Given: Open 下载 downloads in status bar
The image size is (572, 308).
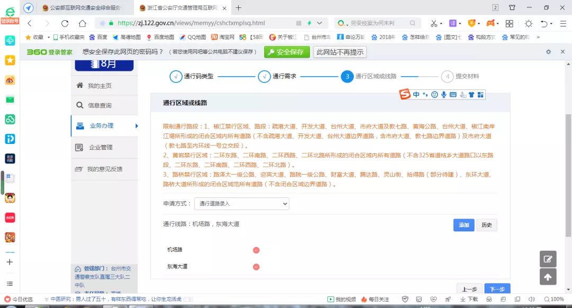Looking at the screenshot, I should click(469, 299).
